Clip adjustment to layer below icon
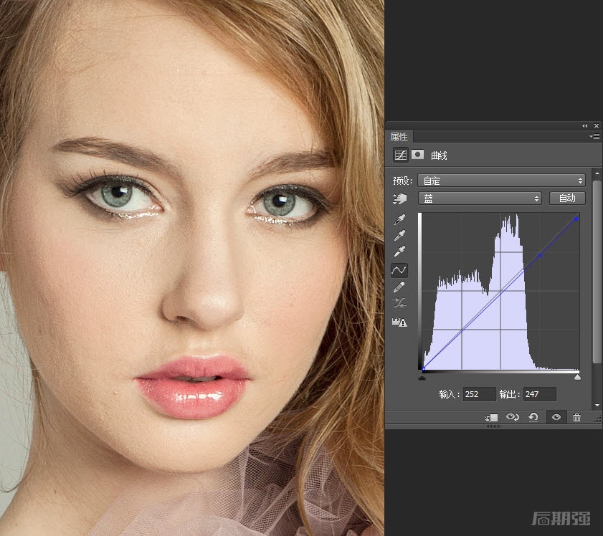The height and width of the screenshot is (536, 603). (491, 417)
